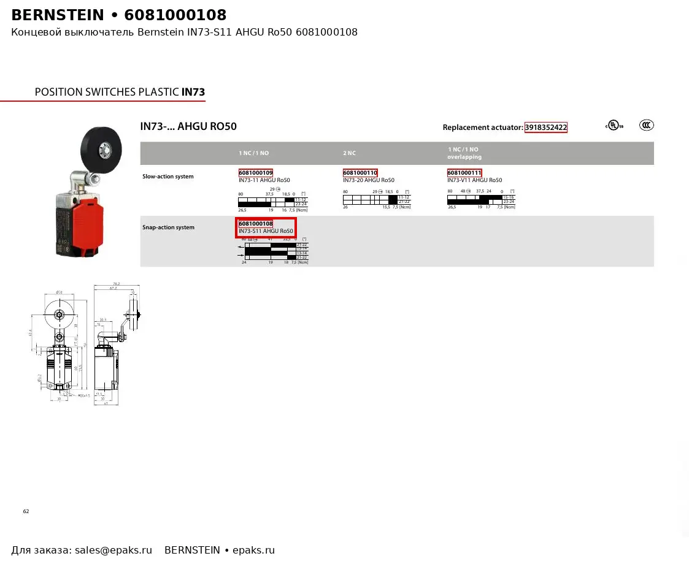The image size is (689, 564).
Task: Open the dimensional technical drawing
Action: pyautogui.click(x=85, y=345)
